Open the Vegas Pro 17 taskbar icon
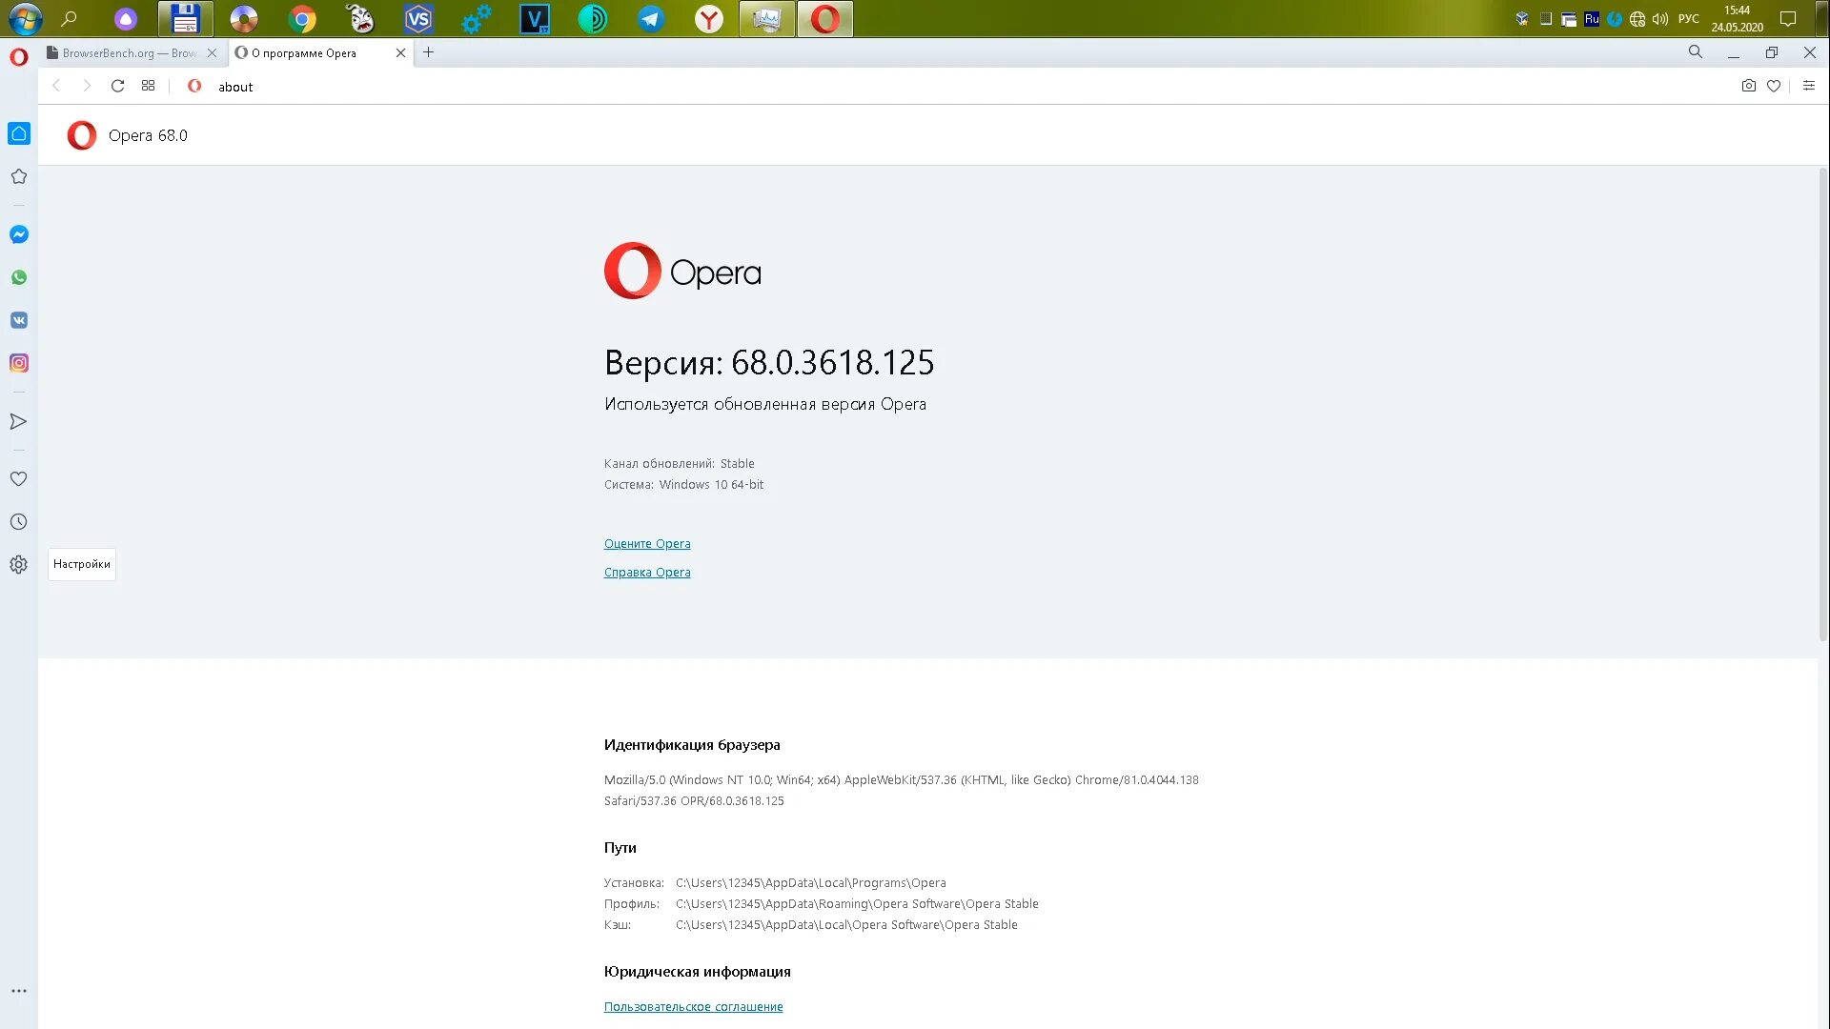1830x1029 pixels. tap(535, 18)
